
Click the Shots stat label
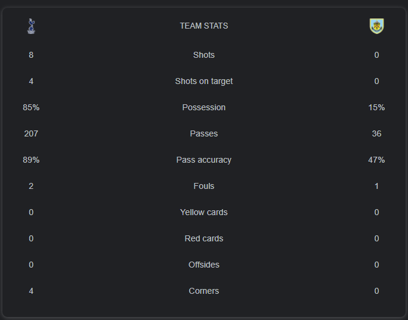coord(204,55)
